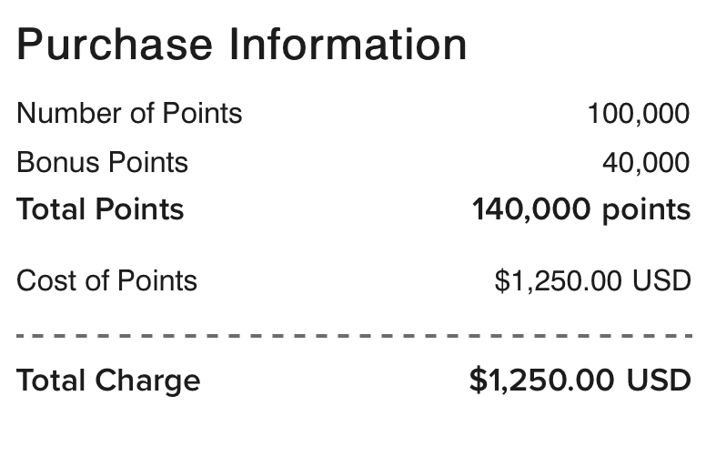Click the Cost of Points $1,250.00 amount

tap(560, 280)
